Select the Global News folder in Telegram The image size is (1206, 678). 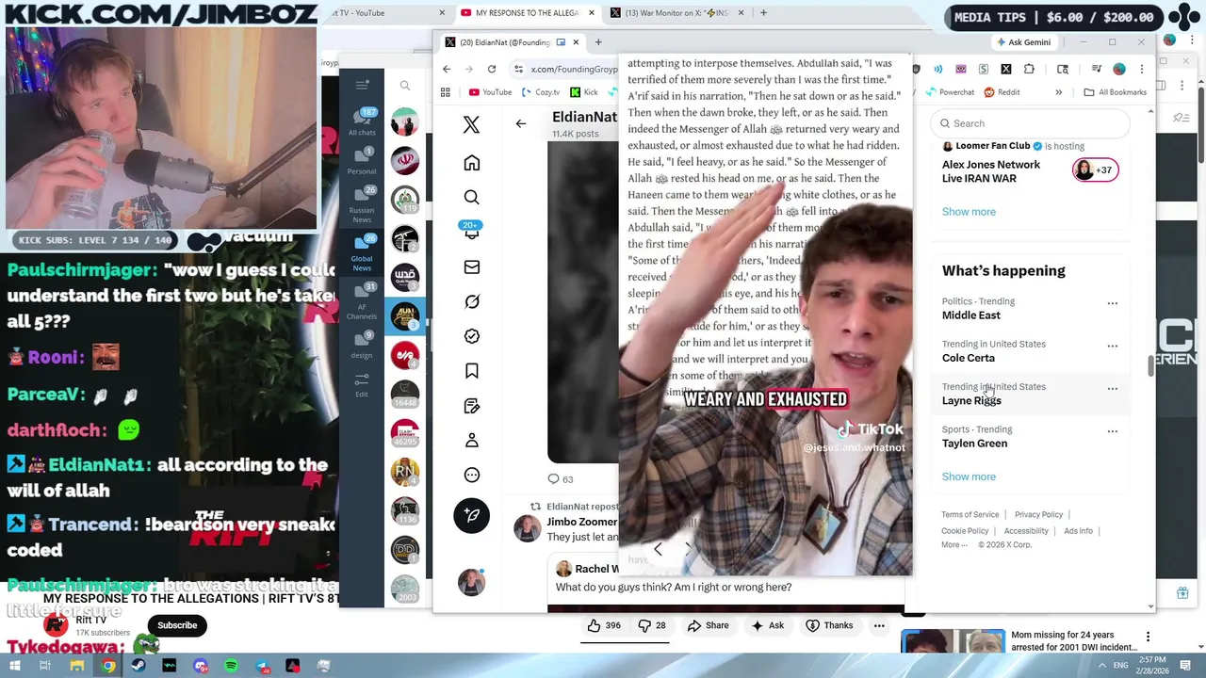[362, 252]
